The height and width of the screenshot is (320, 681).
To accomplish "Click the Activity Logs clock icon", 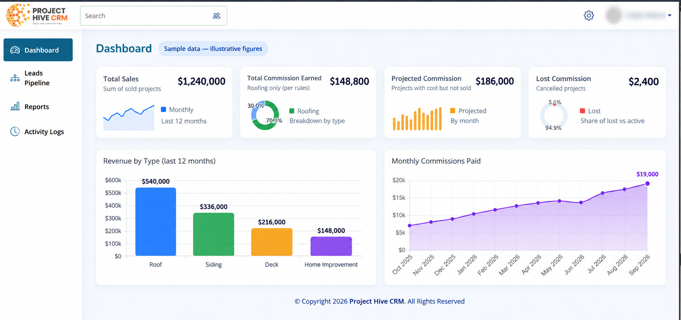I will coord(15,131).
